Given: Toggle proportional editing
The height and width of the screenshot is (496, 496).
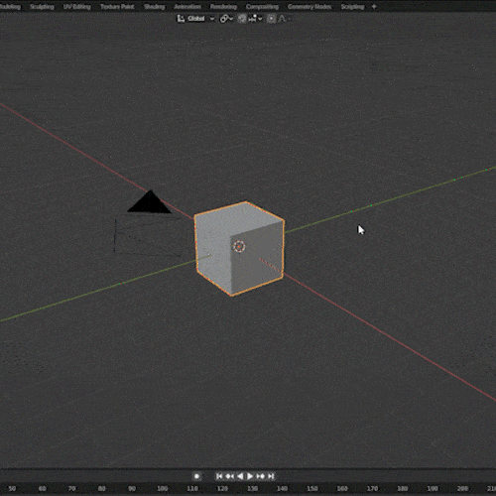Looking at the screenshot, I should click(271, 19).
